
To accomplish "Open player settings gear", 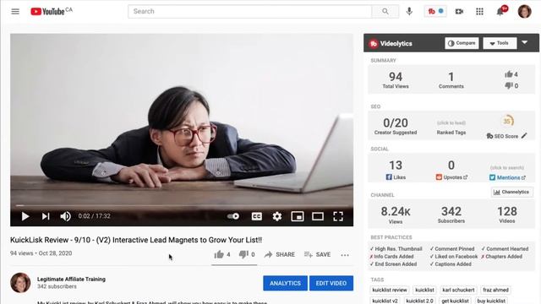I will [x=277, y=216].
